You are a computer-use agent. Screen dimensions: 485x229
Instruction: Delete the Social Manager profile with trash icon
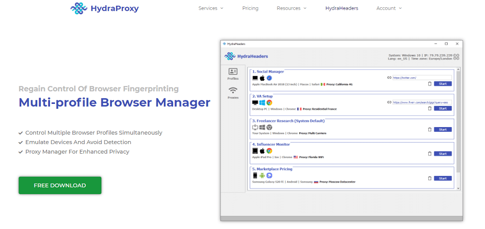point(429,84)
